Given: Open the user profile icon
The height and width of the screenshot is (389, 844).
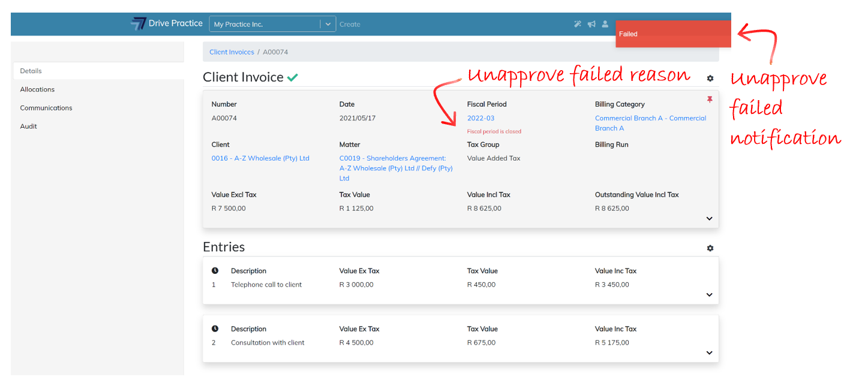Looking at the screenshot, I should [605, 24].
